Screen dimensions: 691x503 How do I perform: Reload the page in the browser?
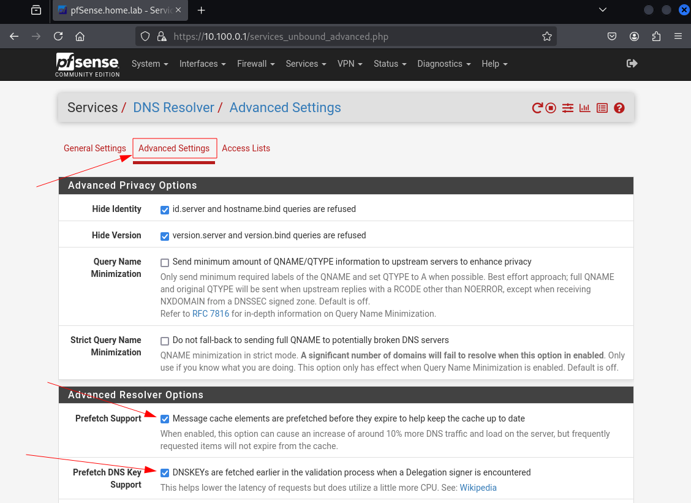tap(58, 37)
